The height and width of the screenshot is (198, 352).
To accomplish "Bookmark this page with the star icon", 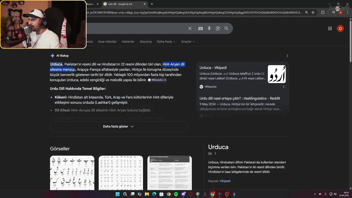I will [313, 12].
